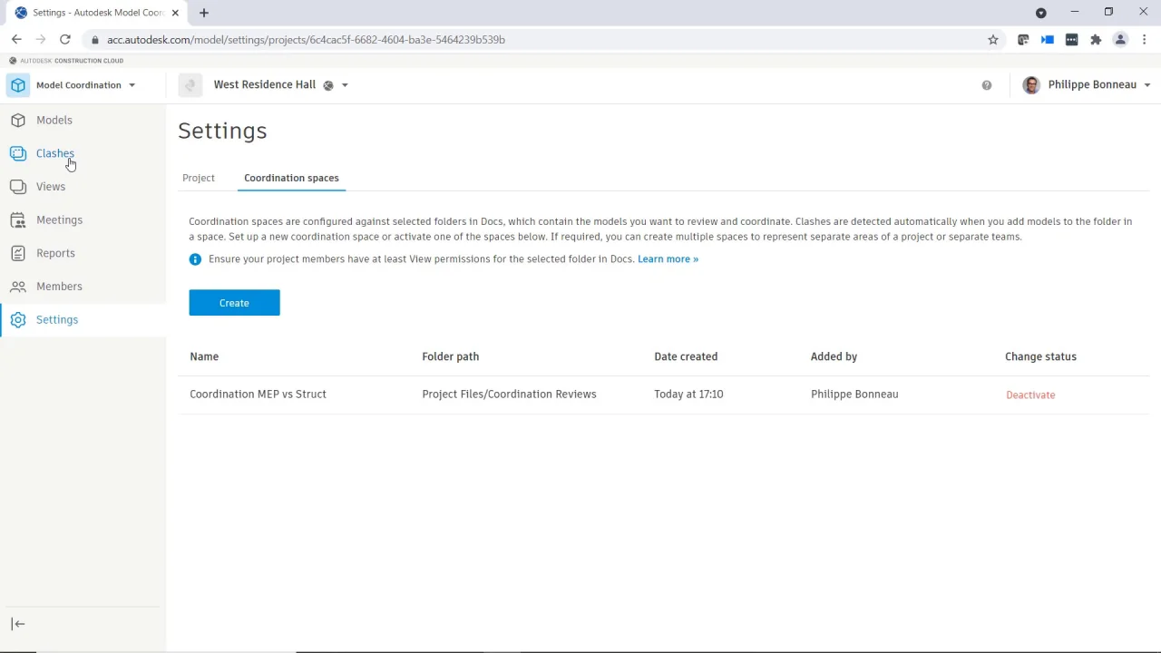The width and height of the screenshot is (1161, 653).
Task: Expand the Philippe Bonneau account menu
Action: click(1147, 85)
